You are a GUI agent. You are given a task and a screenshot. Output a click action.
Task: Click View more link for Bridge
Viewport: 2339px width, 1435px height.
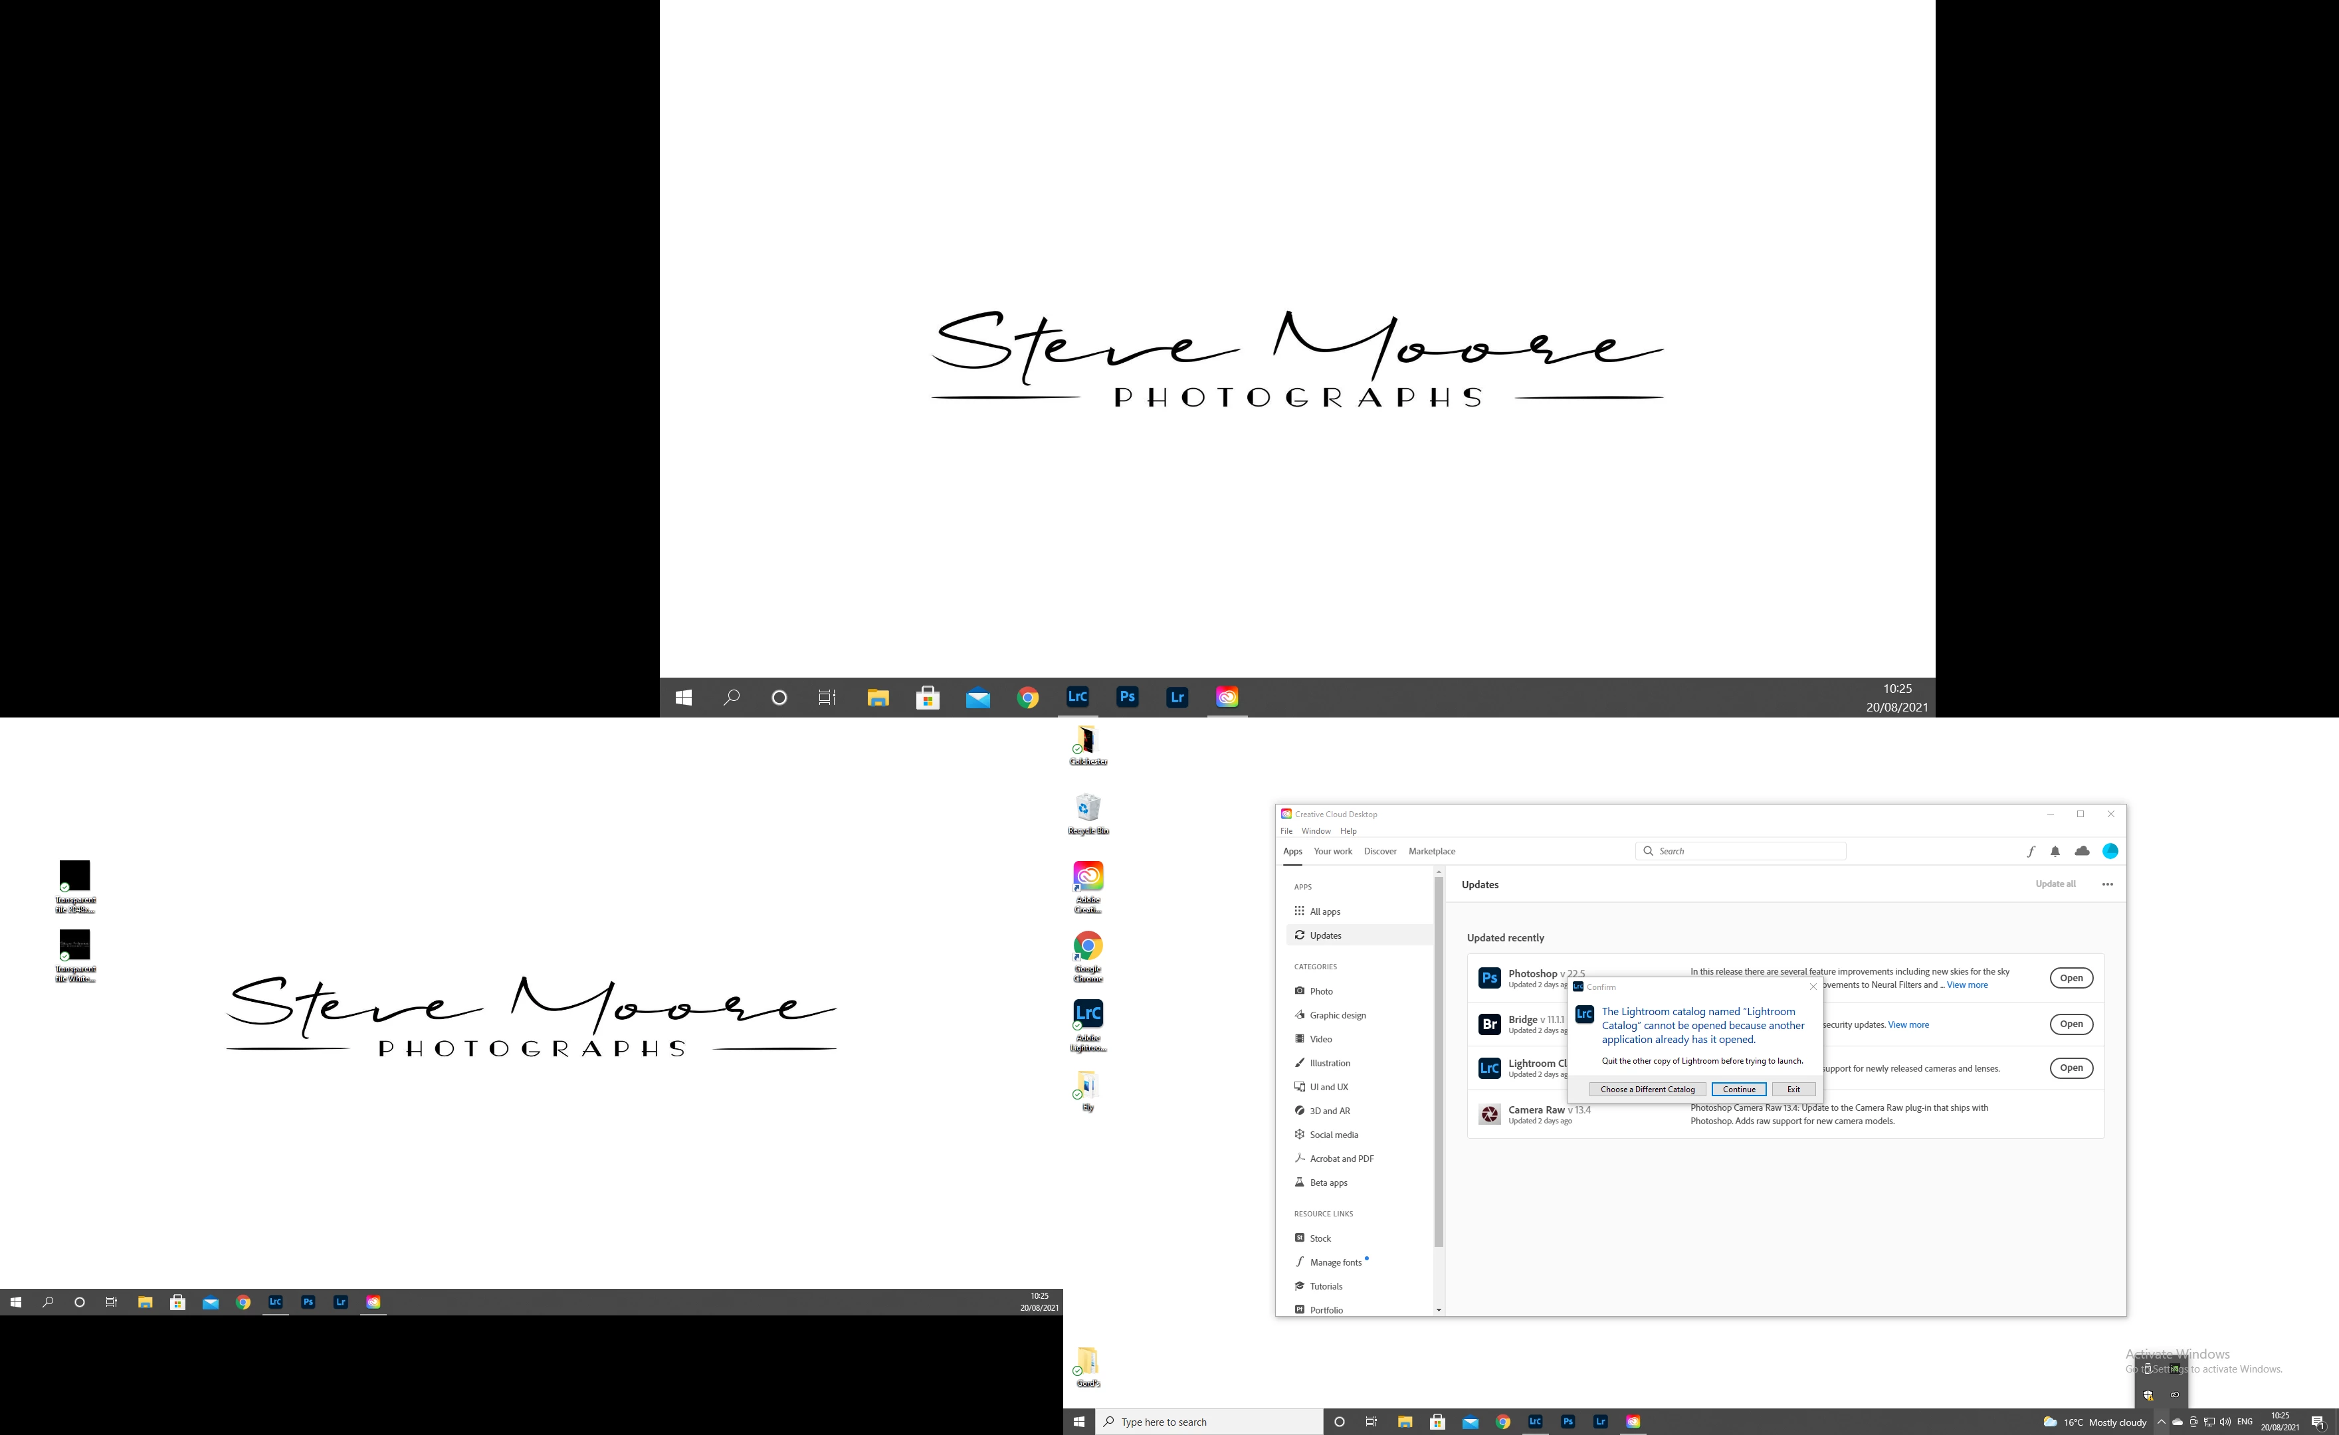(x=1908, y=1025)
